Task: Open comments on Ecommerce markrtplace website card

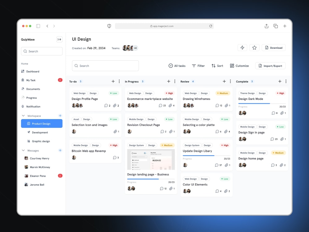Action: (x=162, y=105)
